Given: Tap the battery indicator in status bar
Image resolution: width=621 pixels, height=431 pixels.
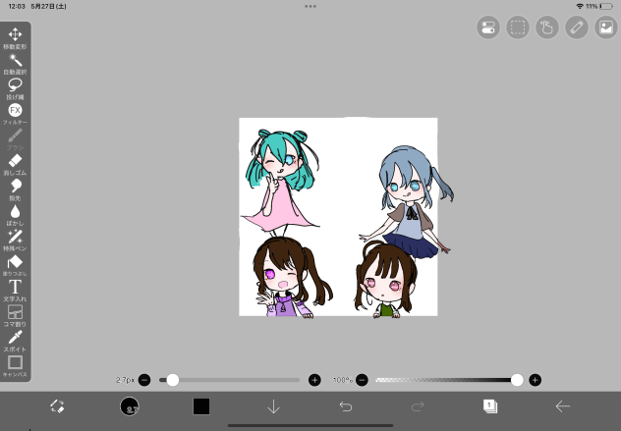Looking at the screenshot, I should 606,6.
